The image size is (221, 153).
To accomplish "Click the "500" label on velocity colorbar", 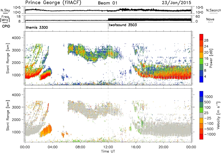I will pyautogui.click(x=207, y=102).
